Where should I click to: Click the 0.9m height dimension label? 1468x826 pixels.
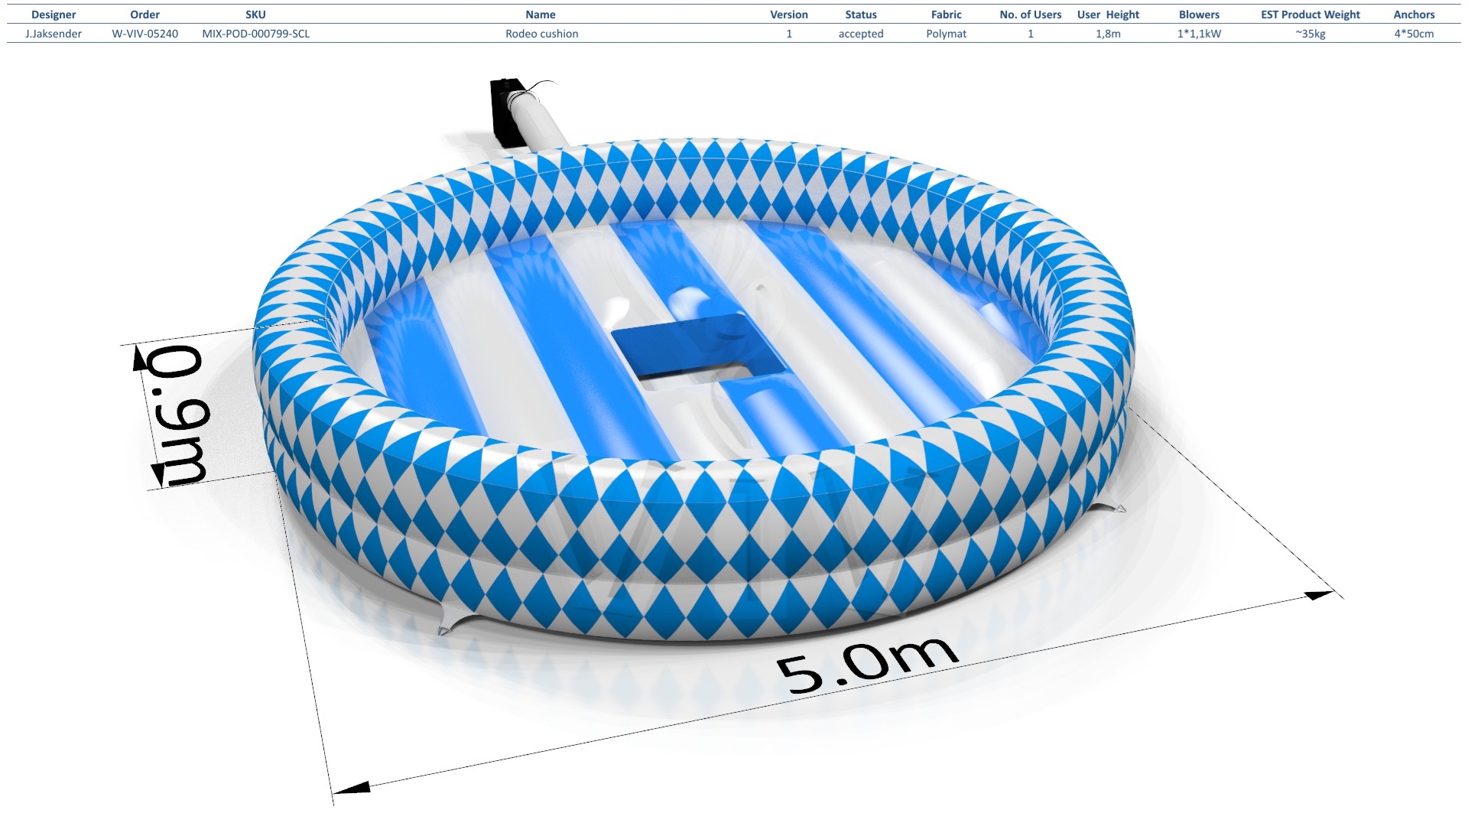coord(177,414)
